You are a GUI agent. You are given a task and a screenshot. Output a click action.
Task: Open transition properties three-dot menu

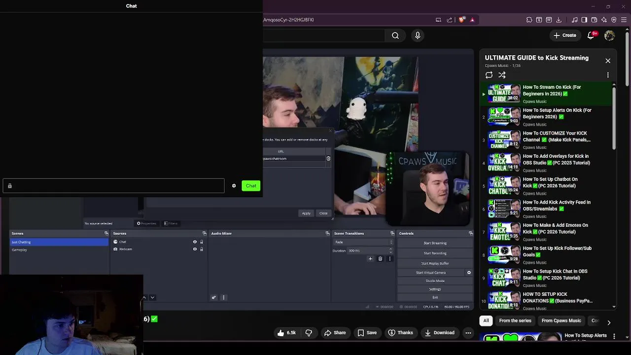389,259
